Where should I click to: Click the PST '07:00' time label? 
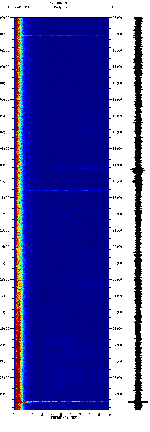click(x=5, y=132)
